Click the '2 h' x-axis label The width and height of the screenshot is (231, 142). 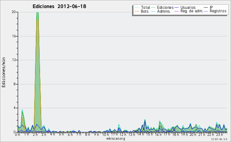[x=35, y=135]
